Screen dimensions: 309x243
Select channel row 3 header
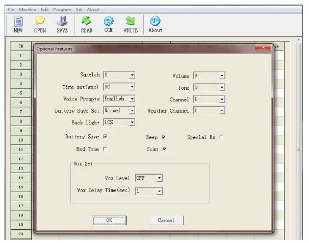[x=21, y=75]
